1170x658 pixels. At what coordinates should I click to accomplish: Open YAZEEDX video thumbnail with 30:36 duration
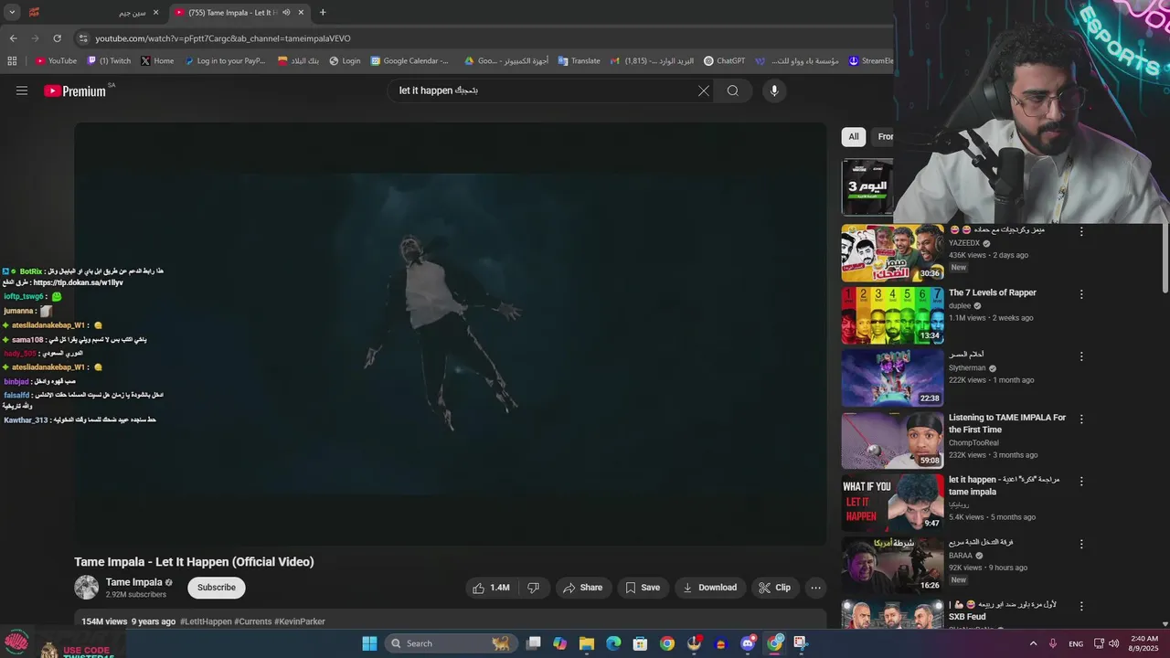tap(892, 253)
